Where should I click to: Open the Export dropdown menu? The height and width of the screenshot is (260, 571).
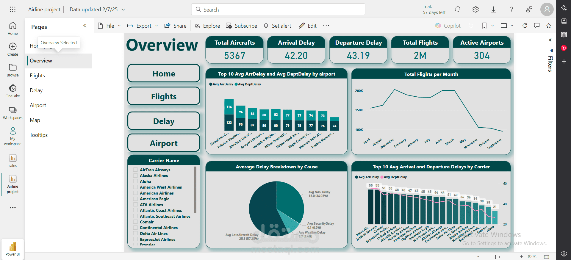143,26
